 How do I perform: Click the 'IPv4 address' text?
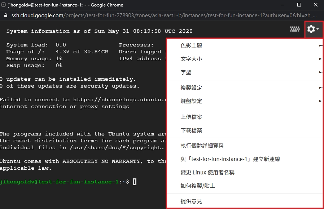tap(140, 59)
